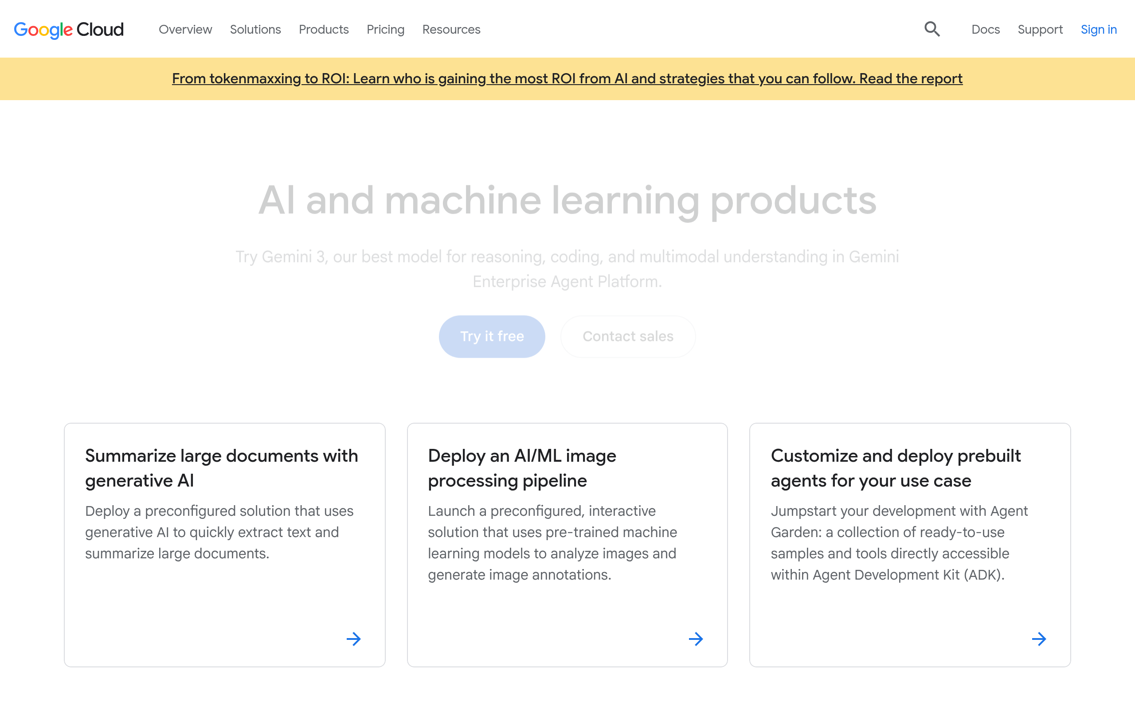The image size is (1135, 709).
Task: Click the 'Launch a preconfigured, interactive' description
Action: click(x=552, y=543)
